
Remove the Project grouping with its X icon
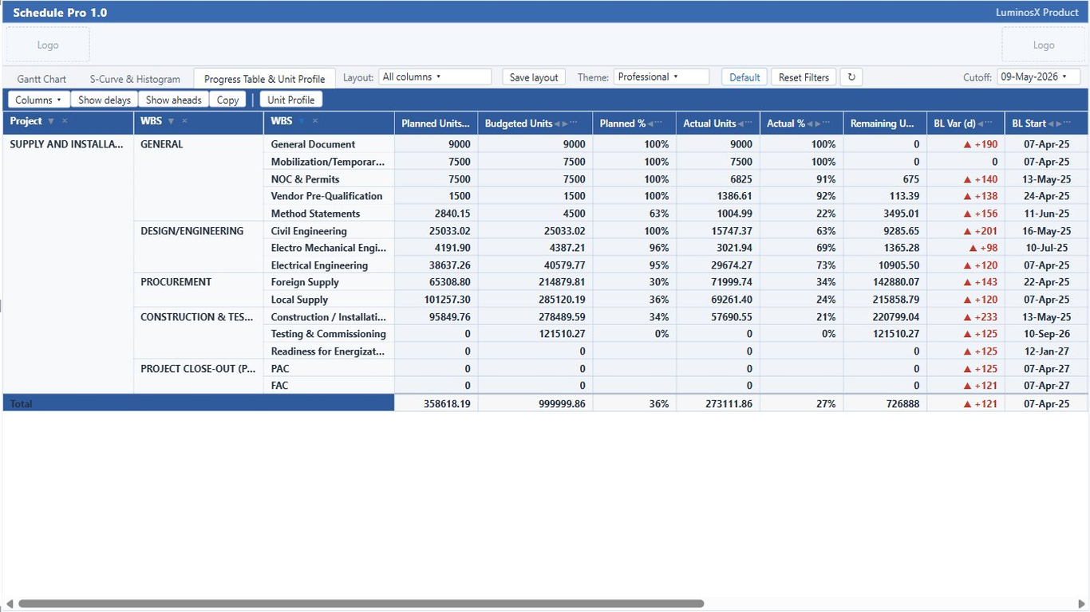[x=65, y=121]
